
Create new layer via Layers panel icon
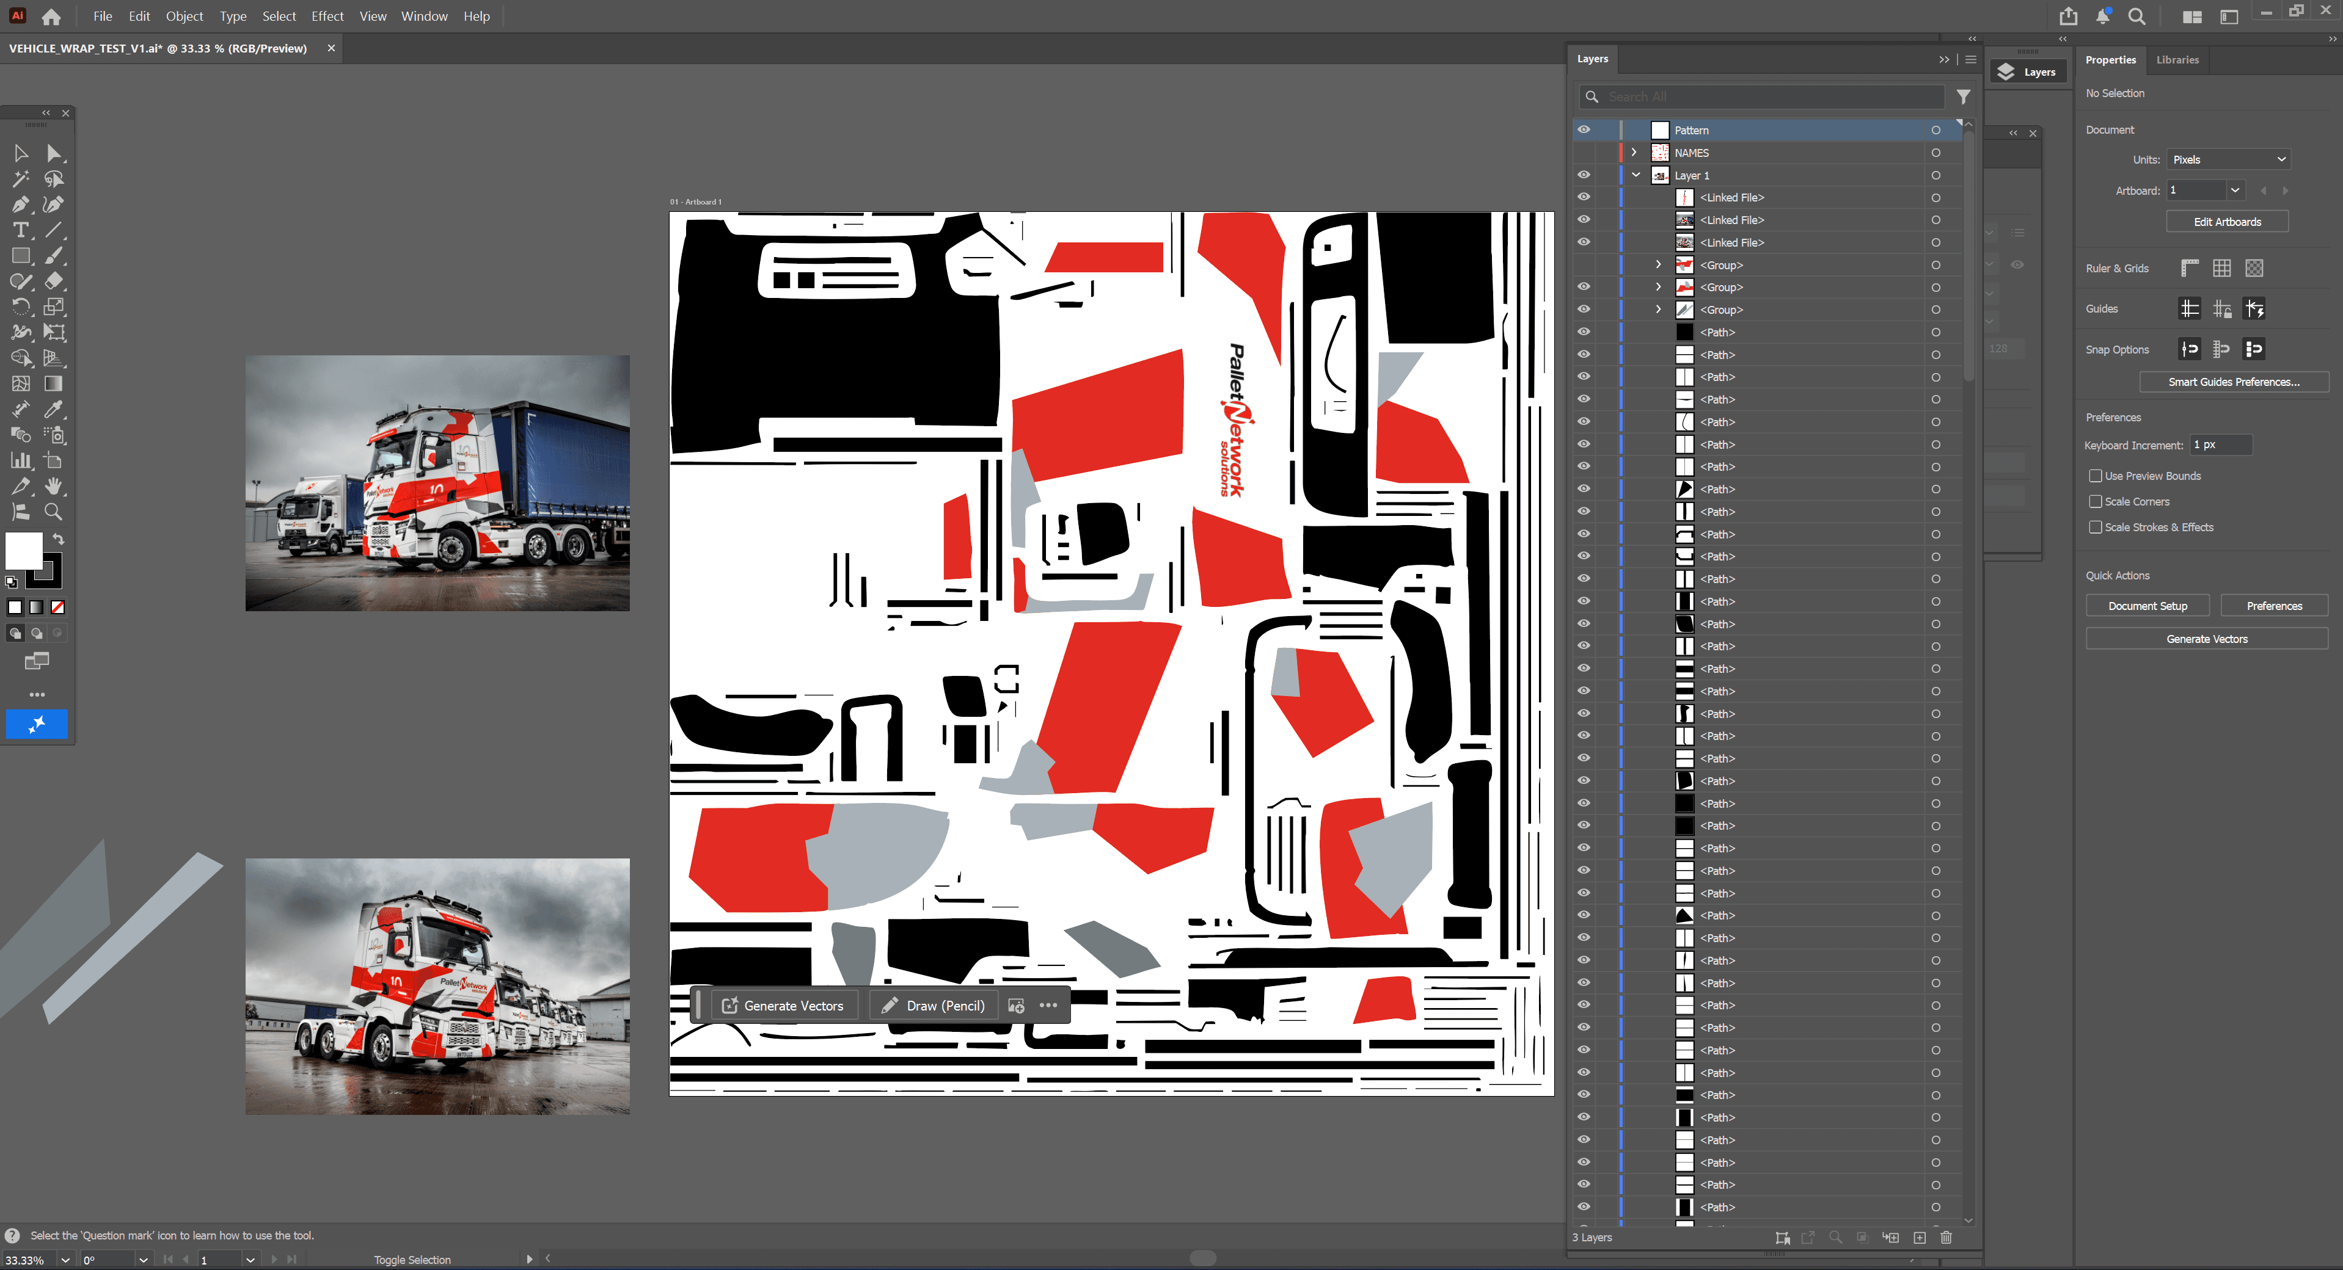point(1919,1237)
